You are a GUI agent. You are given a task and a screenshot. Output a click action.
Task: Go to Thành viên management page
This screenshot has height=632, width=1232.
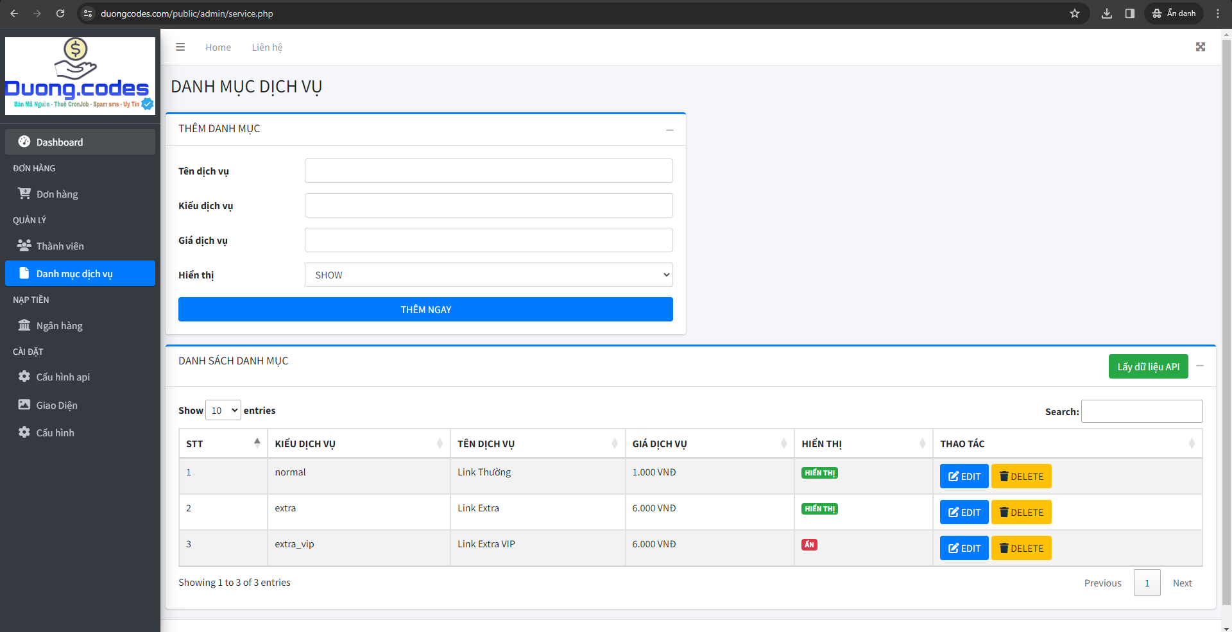[60, 246]
